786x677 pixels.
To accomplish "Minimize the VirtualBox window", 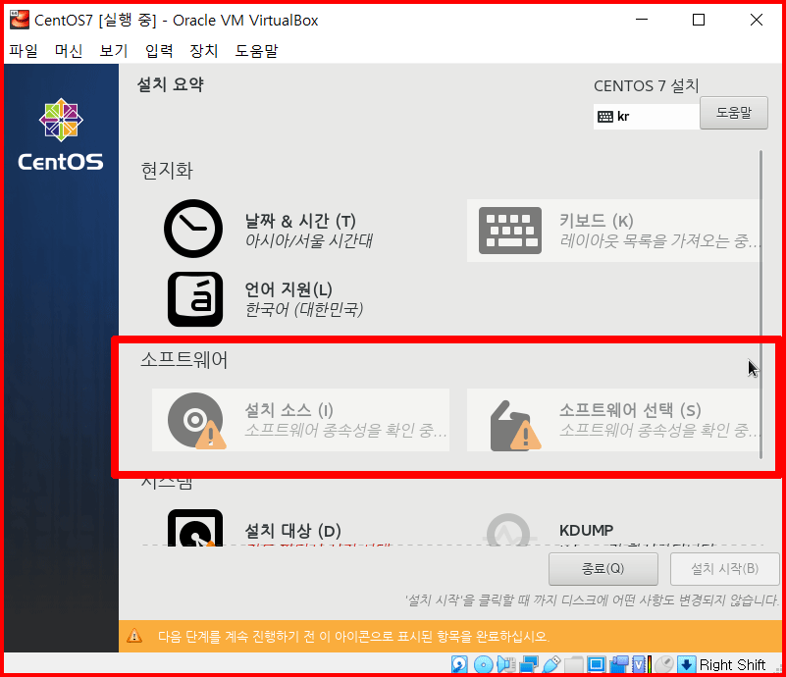I will click(642, 20).
